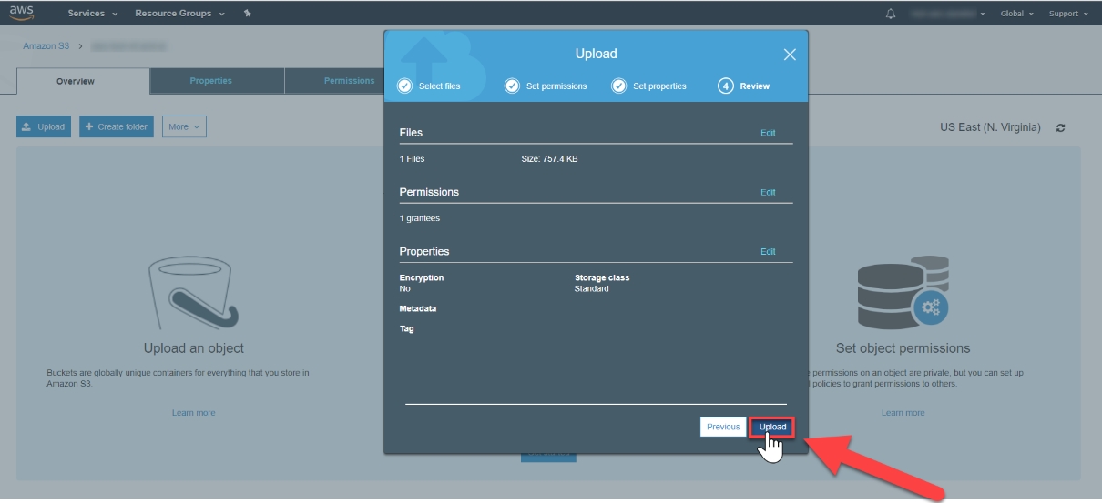
Task: Click the refresh icon beside US East region
Action: click(x=1060, y=127)
